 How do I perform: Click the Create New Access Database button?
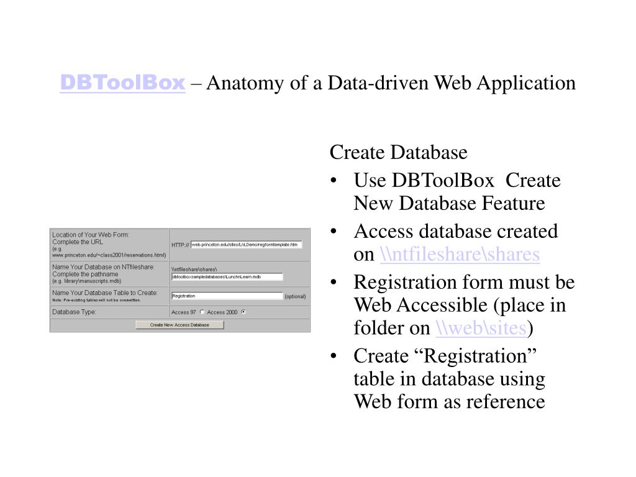[179, 325]
